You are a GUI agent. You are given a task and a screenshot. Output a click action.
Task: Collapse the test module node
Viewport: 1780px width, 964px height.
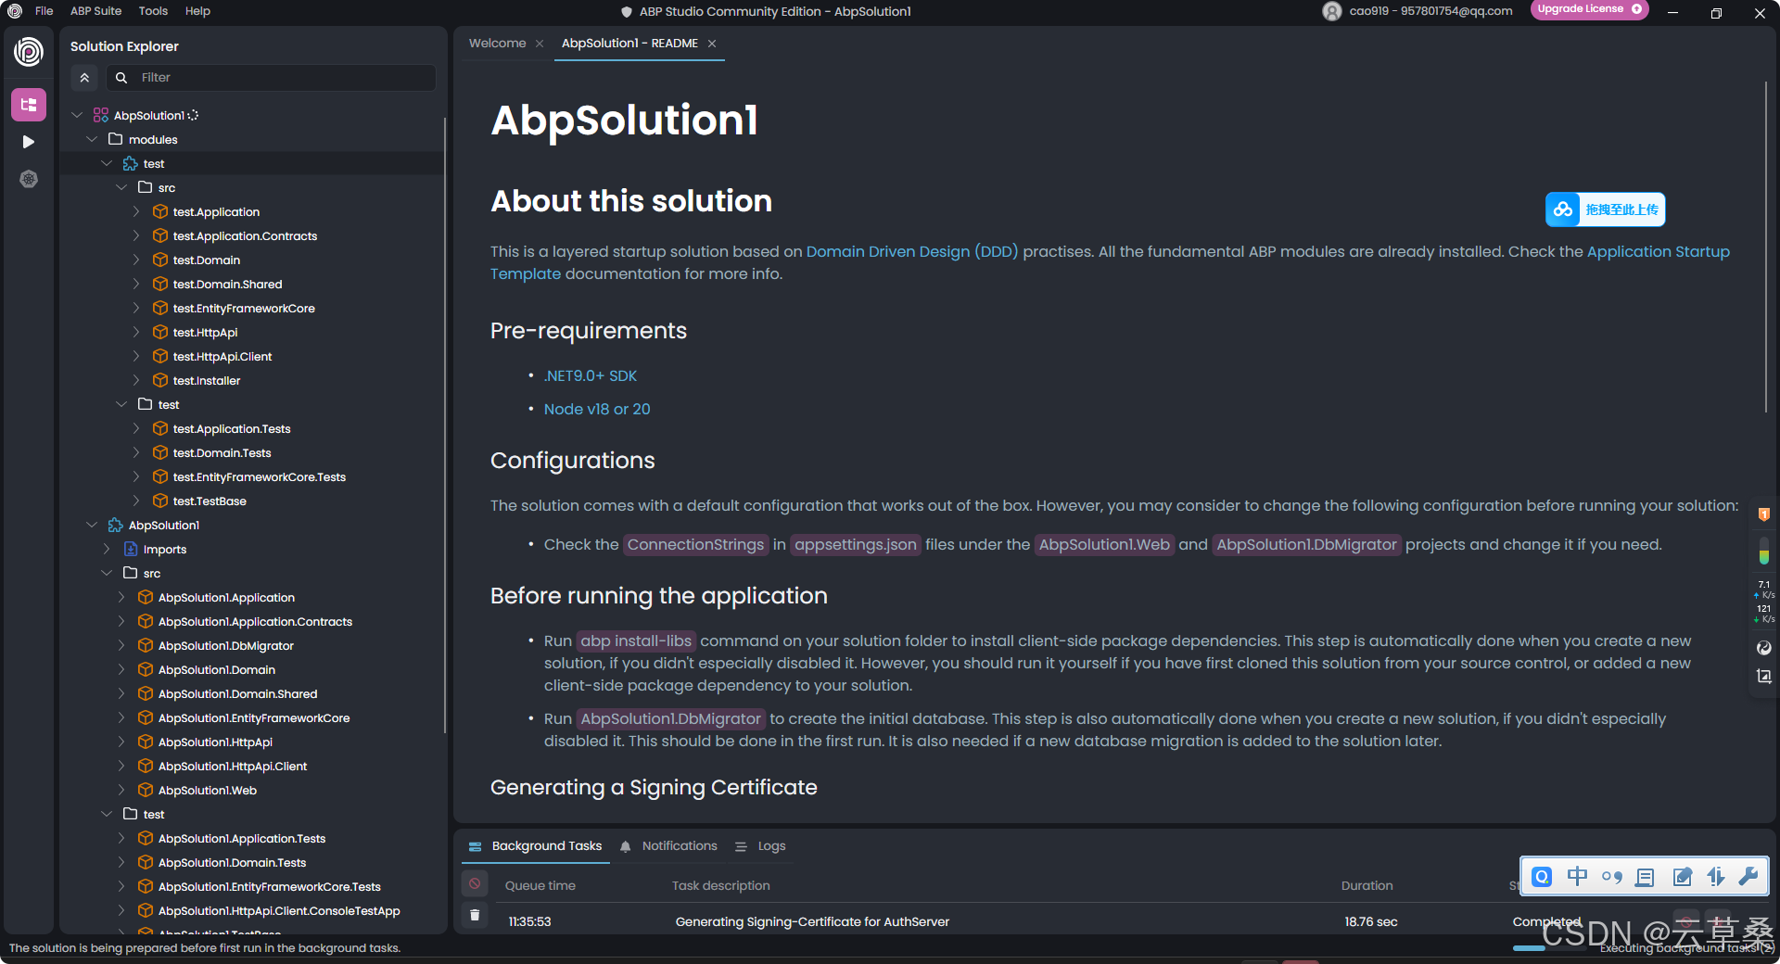click(107, 163)
